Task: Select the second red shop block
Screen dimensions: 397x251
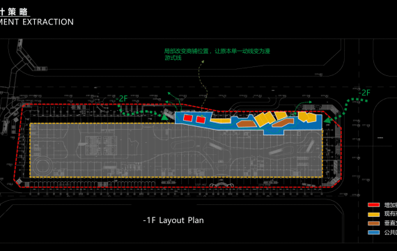Action: coord(201,119)
